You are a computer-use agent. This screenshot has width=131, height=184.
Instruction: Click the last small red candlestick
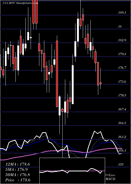pos(100,83)
